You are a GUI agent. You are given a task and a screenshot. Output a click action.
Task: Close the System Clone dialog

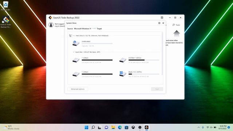163,23
